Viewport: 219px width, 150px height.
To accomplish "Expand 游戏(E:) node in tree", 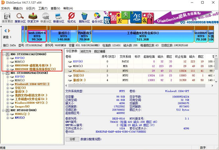I will coord(8,92).
